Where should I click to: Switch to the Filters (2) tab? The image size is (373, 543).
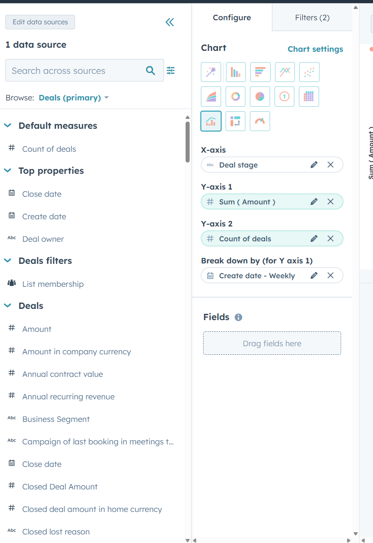312,18
